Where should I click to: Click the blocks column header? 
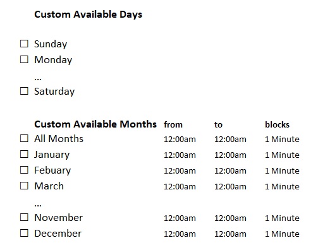tap(277, 124)
